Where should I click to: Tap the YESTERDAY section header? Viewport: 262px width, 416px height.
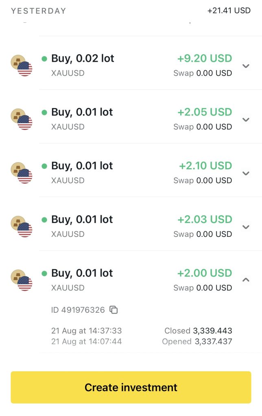[x=38, y=11]
